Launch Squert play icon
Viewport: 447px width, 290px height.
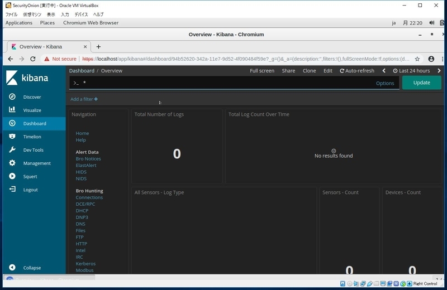pos(12,176)
